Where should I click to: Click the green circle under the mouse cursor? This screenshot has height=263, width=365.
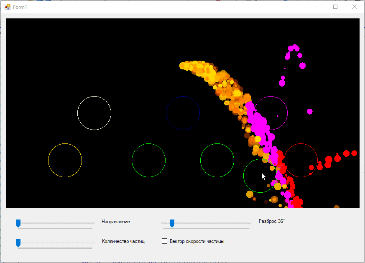(x=260, y=176)
